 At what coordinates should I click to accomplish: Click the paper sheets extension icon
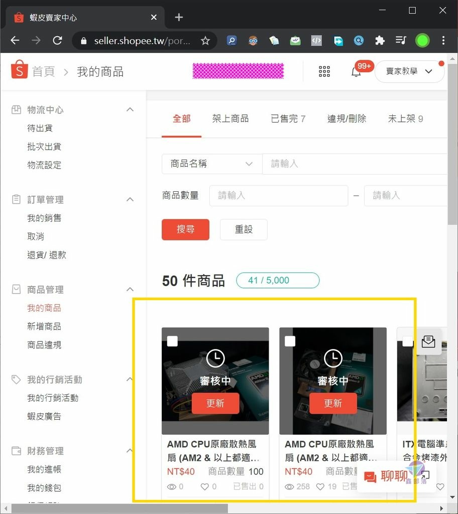point(274,41)
